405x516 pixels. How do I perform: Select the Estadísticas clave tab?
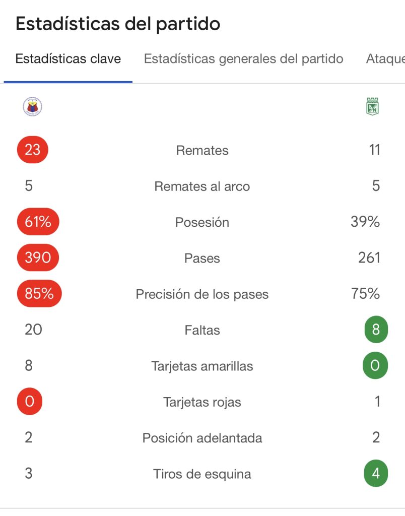68,59
